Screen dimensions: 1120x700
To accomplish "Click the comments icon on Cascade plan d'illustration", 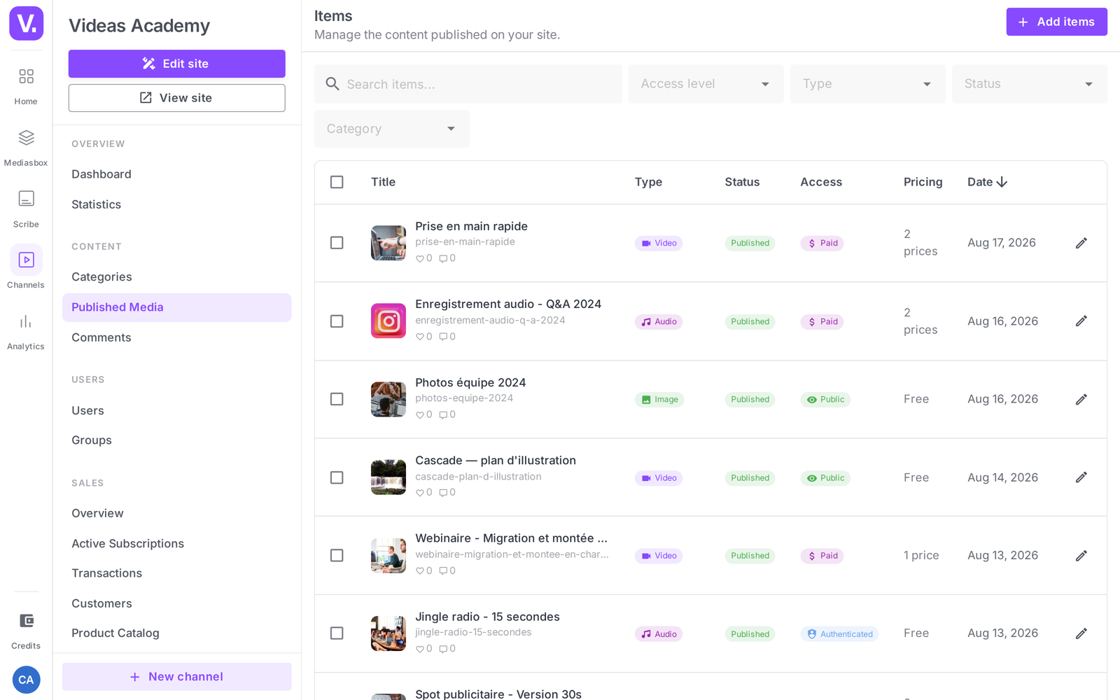I will (x=443, y=493).
